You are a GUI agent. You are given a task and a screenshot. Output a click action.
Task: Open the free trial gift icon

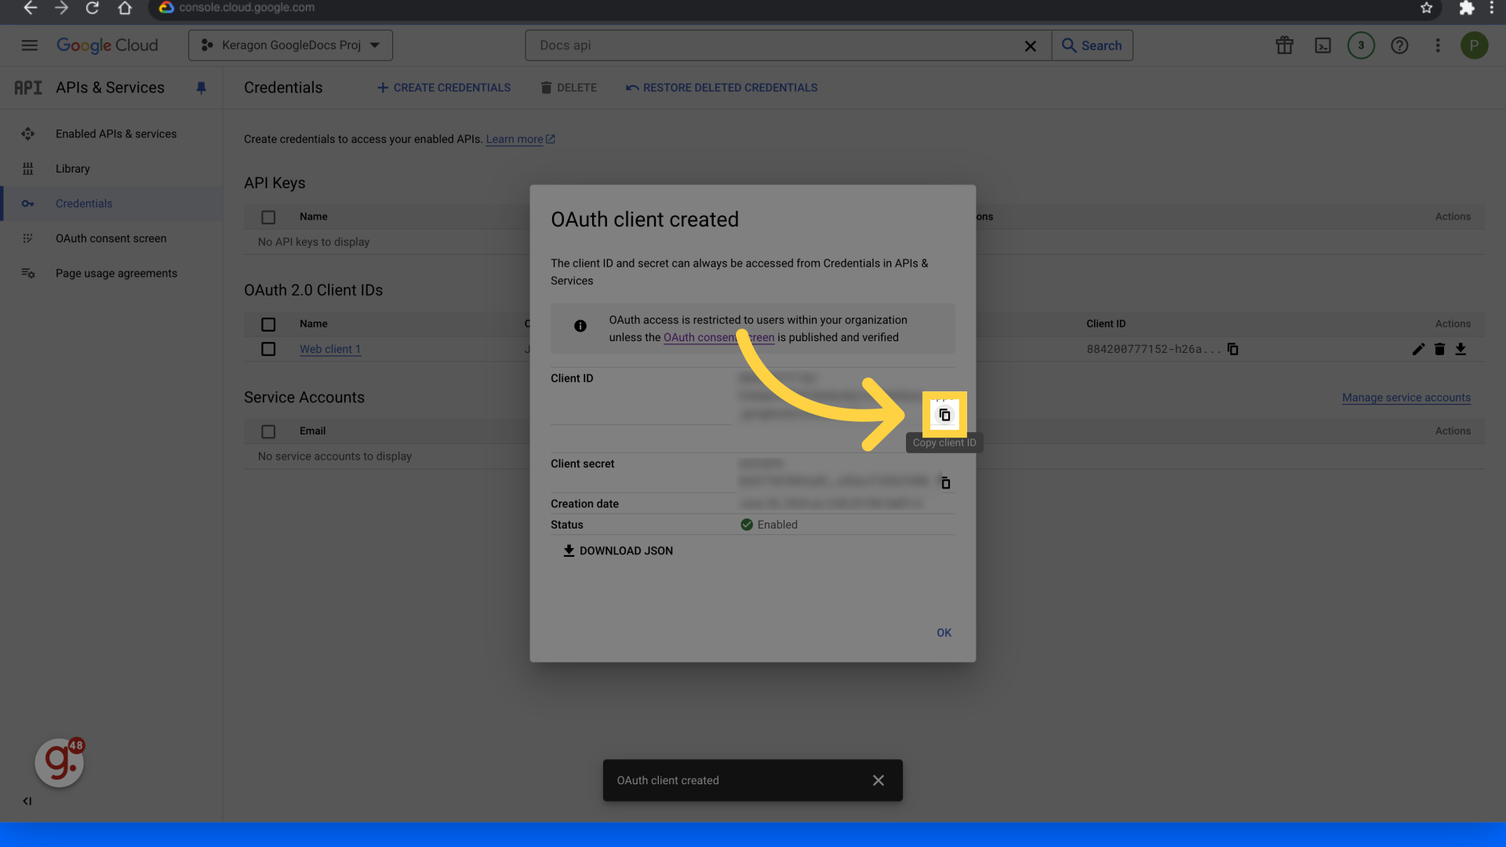(1284, 45)
